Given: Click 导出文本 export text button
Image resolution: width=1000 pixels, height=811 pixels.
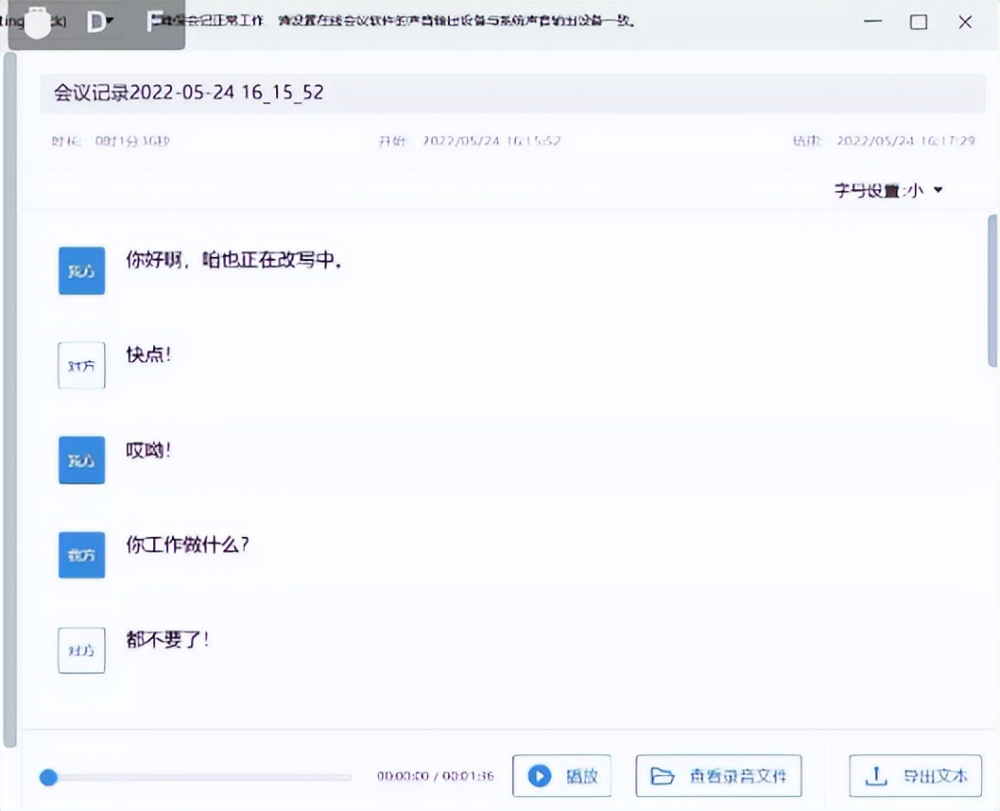Looking at the screenshot, I should click(915, 776).
